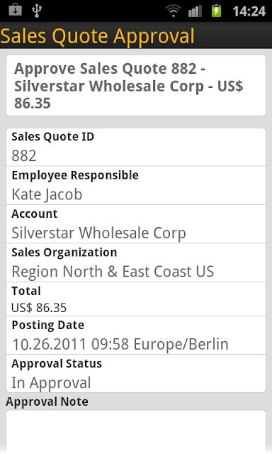This screenshot has height=454, width=272.
Task: Tap the 14:24 clock display
Action: click(x=249, y=11)
